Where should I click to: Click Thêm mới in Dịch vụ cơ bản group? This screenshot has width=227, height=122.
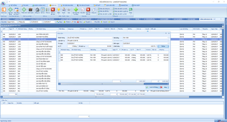(x=24, y=11)
